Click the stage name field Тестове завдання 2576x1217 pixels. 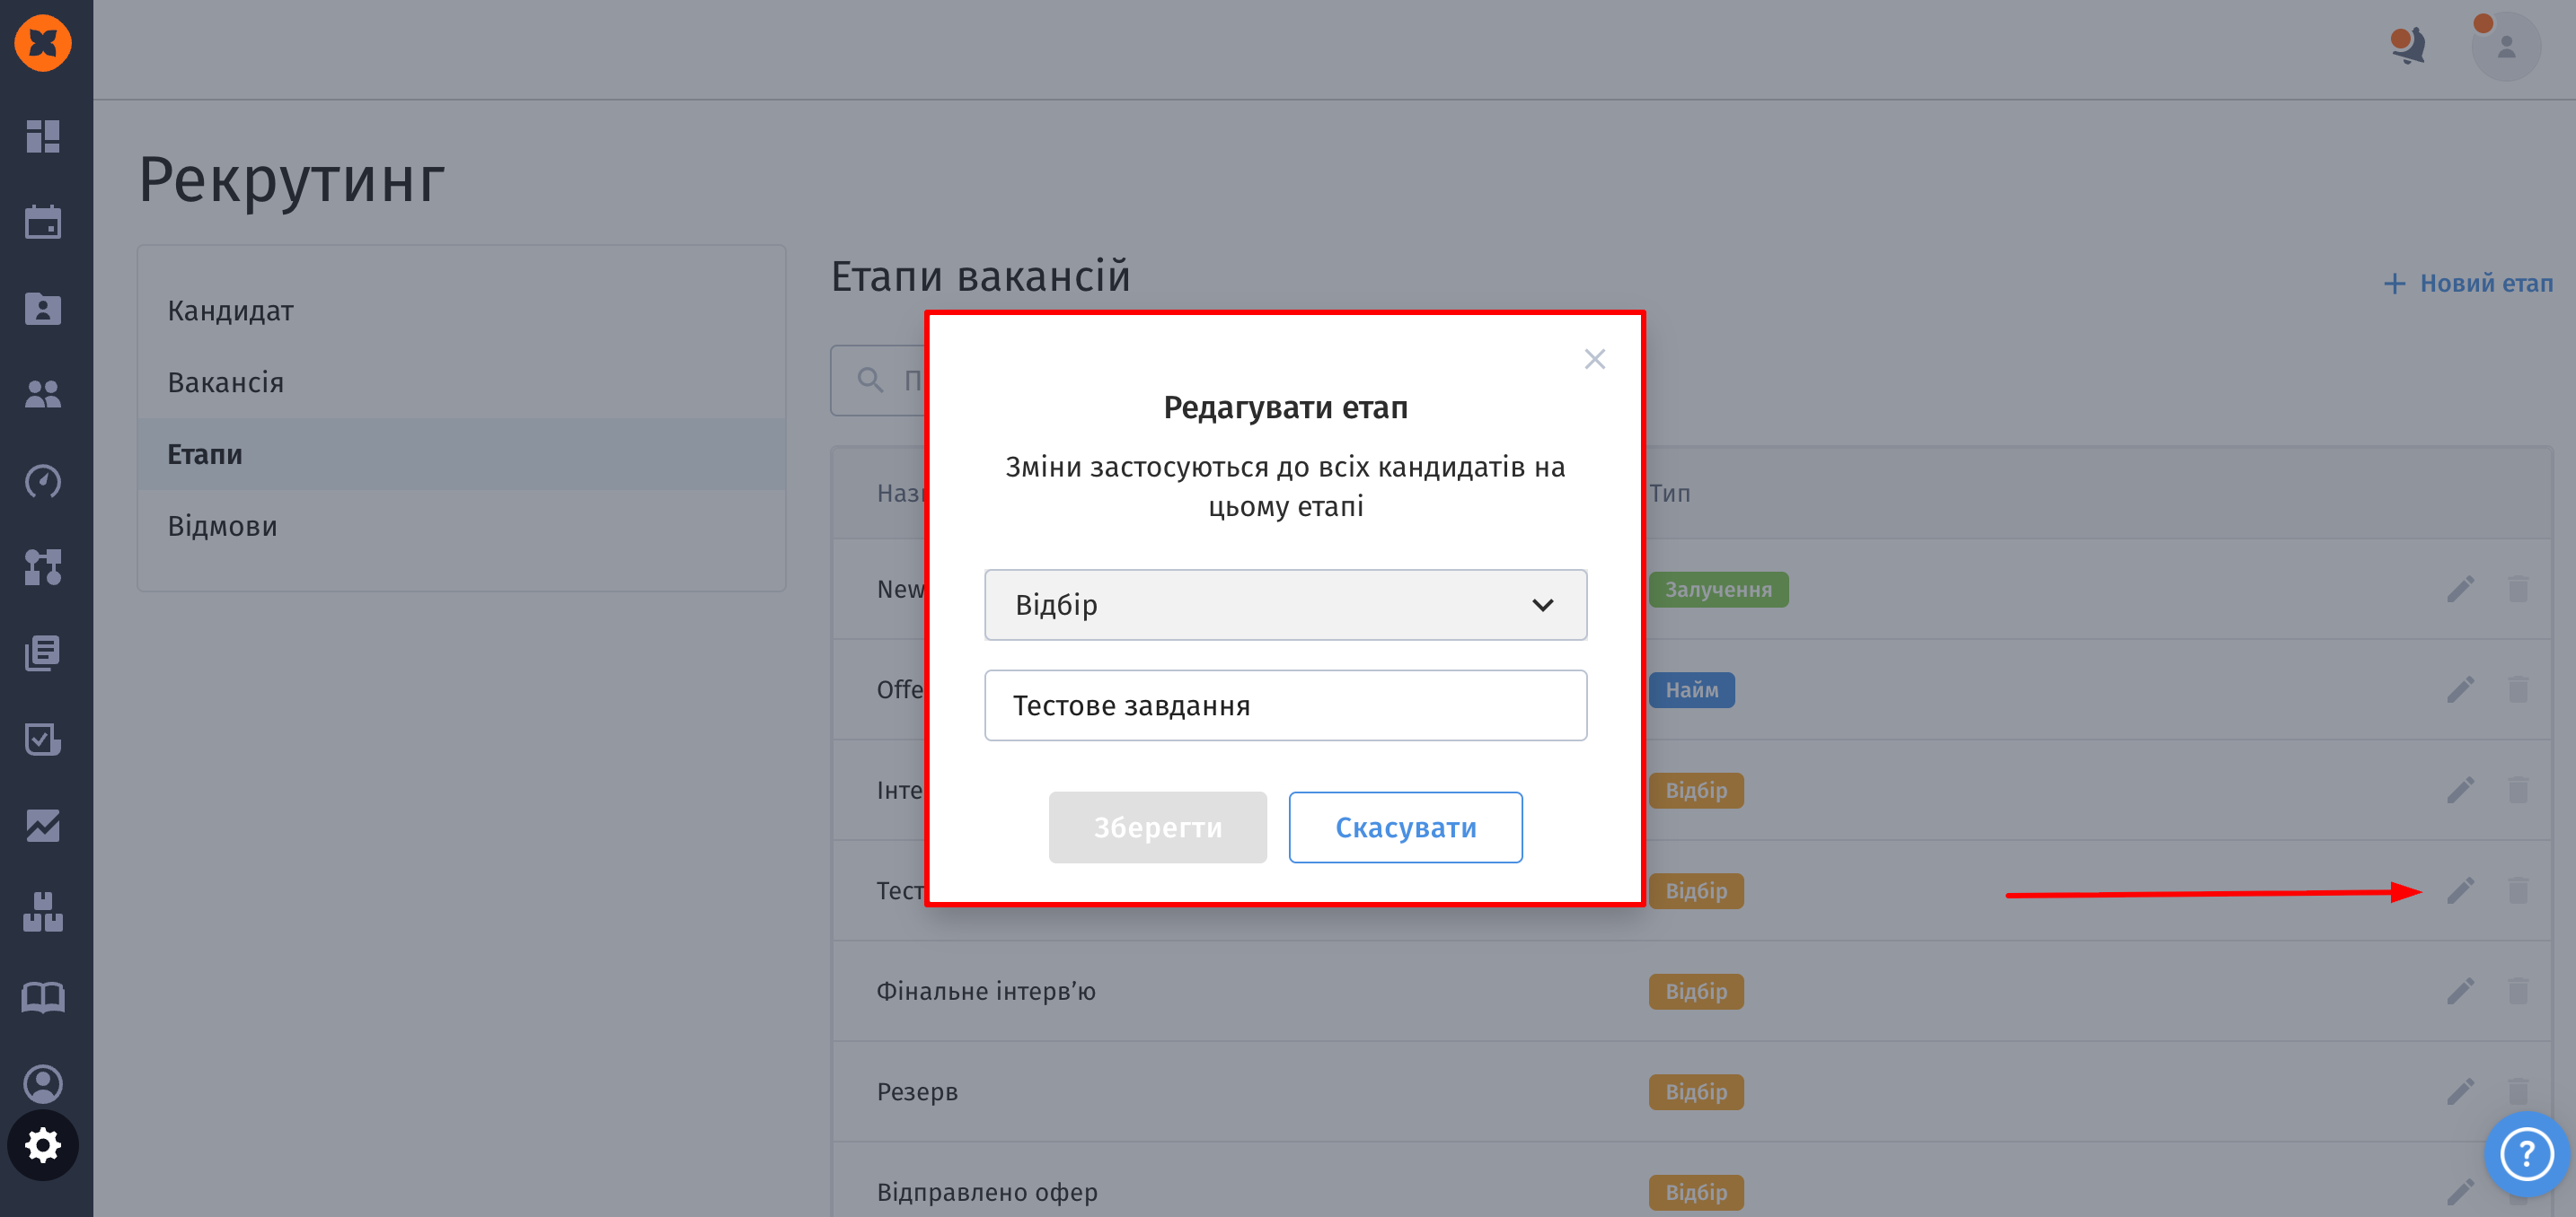pos(1284,705)
